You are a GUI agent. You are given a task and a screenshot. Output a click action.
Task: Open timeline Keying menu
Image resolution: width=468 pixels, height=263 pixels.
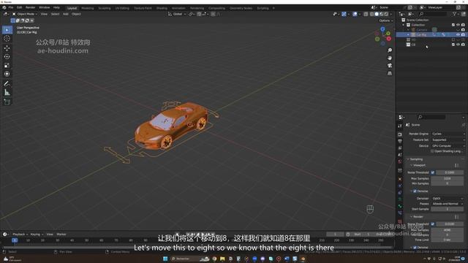(x=37, y=235)
